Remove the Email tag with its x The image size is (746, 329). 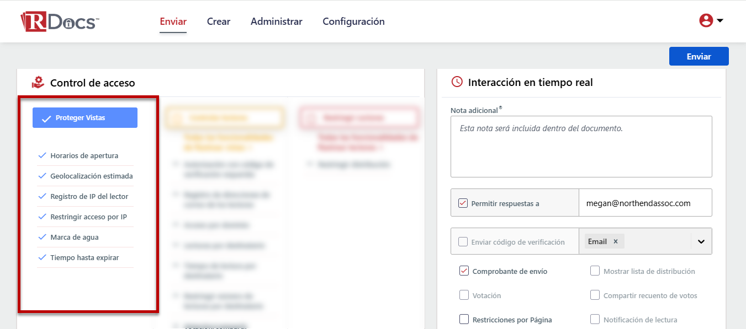615,241
